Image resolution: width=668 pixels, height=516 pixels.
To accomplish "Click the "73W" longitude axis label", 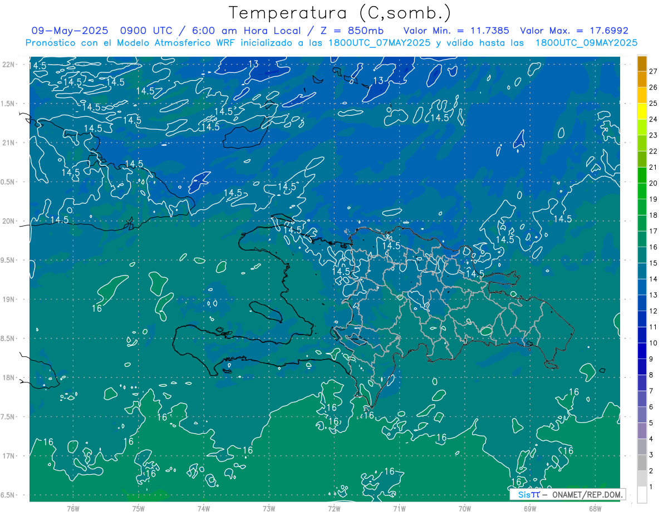I will coord(269,508).
